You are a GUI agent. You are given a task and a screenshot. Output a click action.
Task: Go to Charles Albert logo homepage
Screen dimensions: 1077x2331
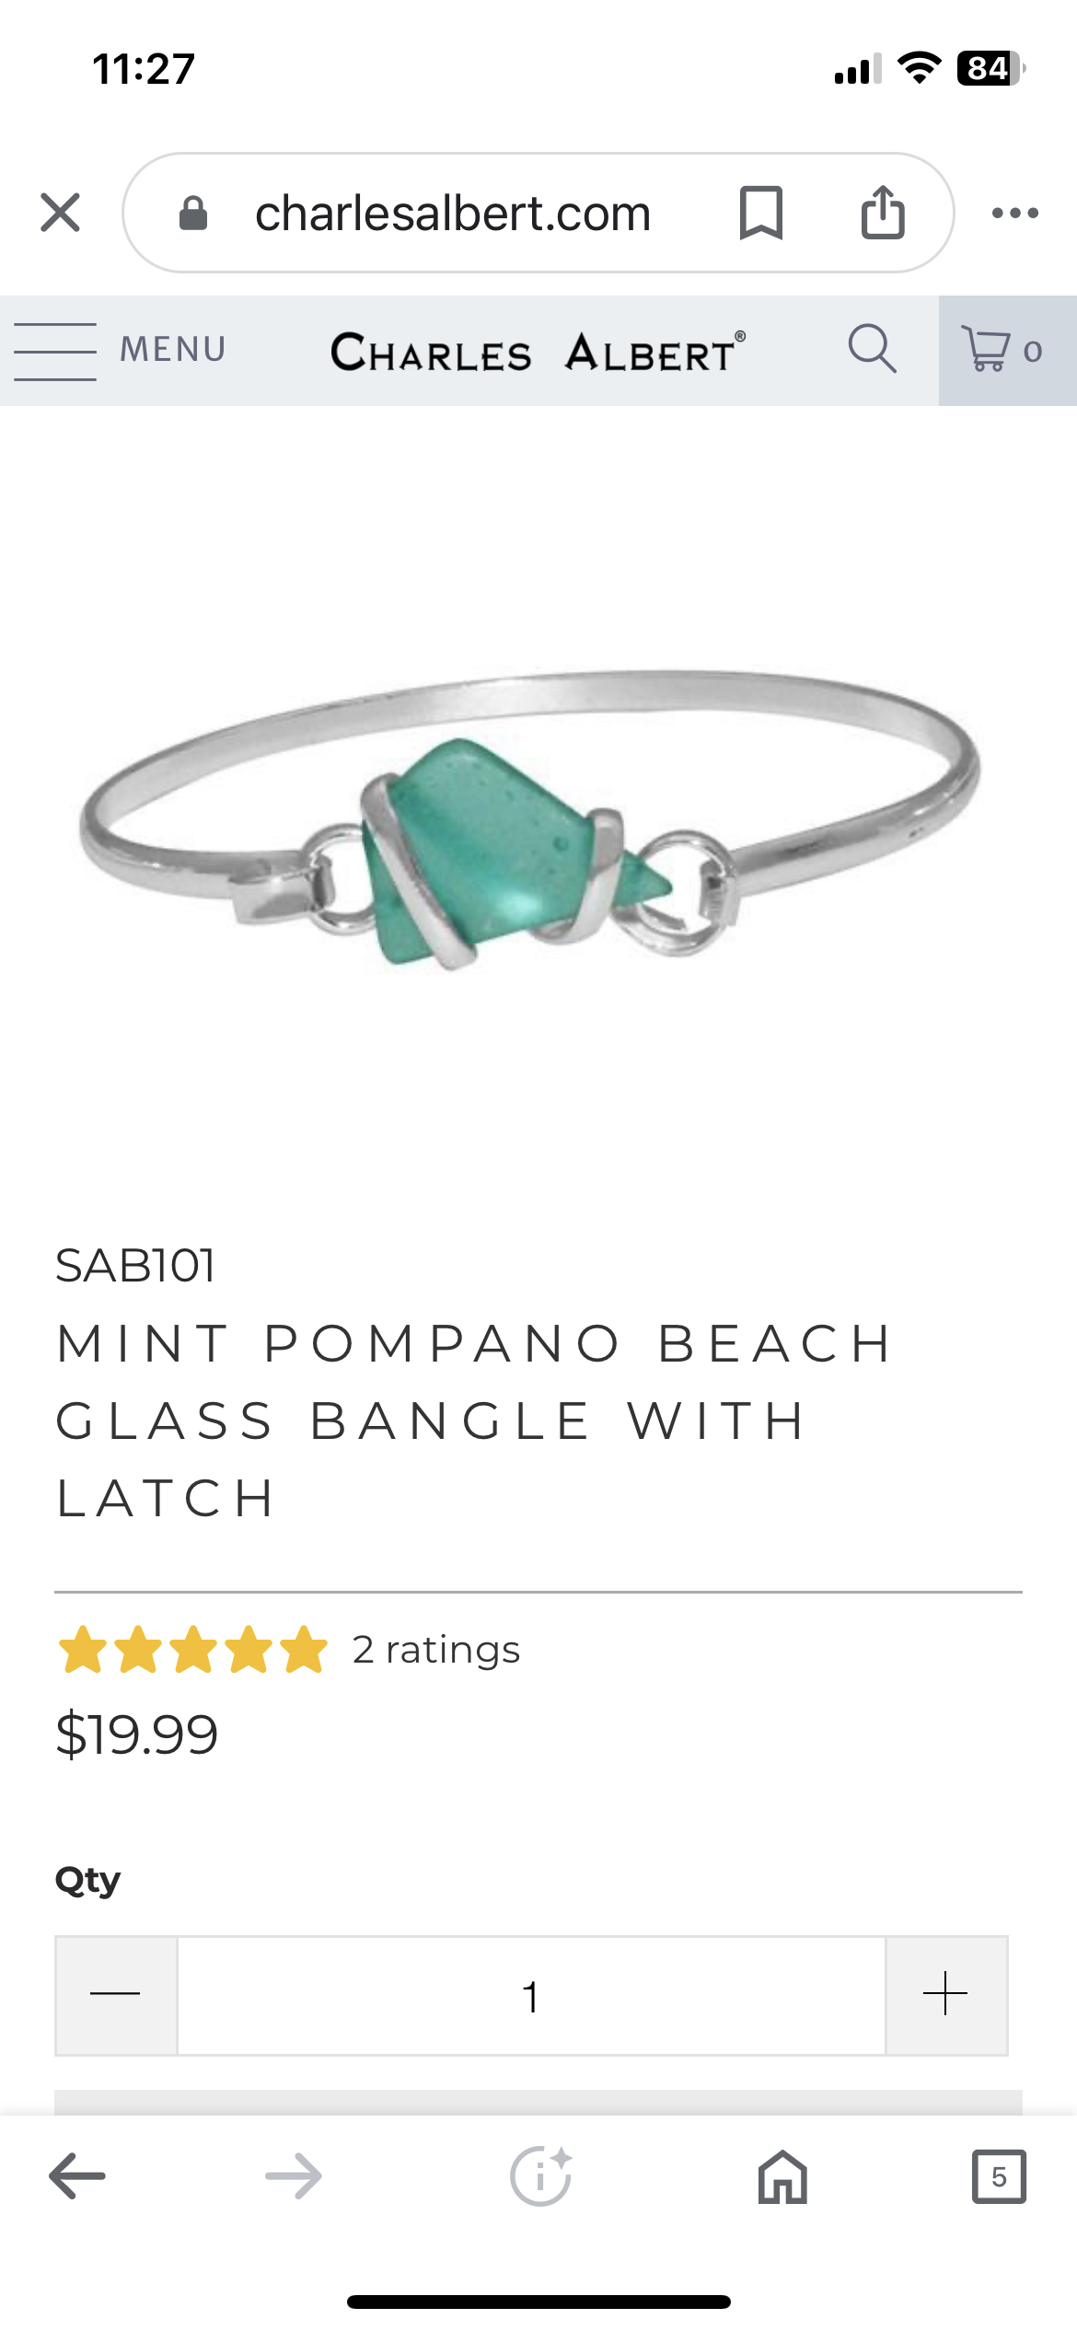point(538,352)
